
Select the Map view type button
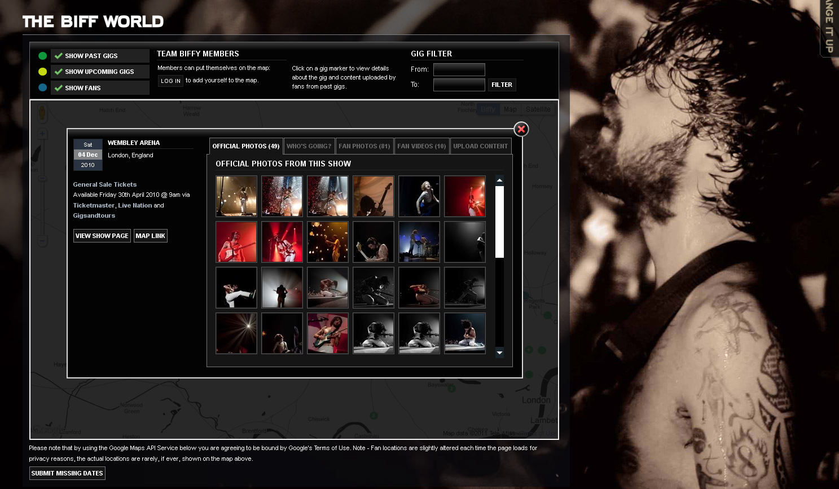point(510,109)
